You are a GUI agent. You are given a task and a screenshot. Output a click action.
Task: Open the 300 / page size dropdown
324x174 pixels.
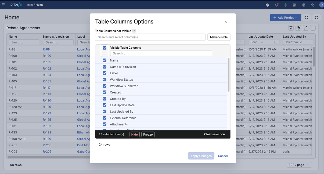pyautogui.click(x=299, y=165)
